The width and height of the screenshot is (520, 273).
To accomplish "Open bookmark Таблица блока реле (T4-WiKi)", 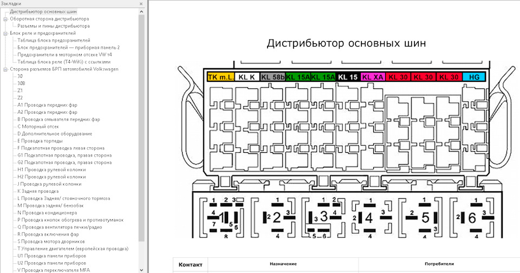I will 64,62.
